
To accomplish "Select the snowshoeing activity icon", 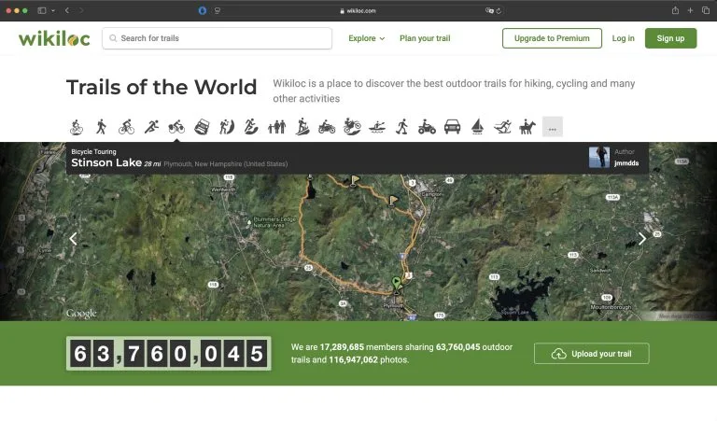I will pyautogui.click(x=402, y=127).
